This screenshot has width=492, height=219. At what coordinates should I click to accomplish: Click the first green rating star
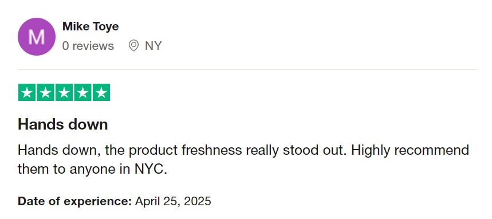(27, 92)
